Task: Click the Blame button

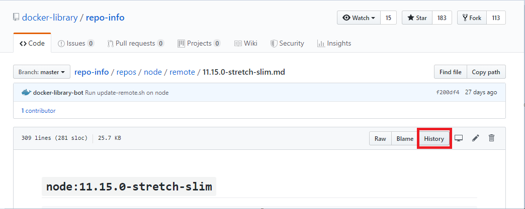Action: 405,139
